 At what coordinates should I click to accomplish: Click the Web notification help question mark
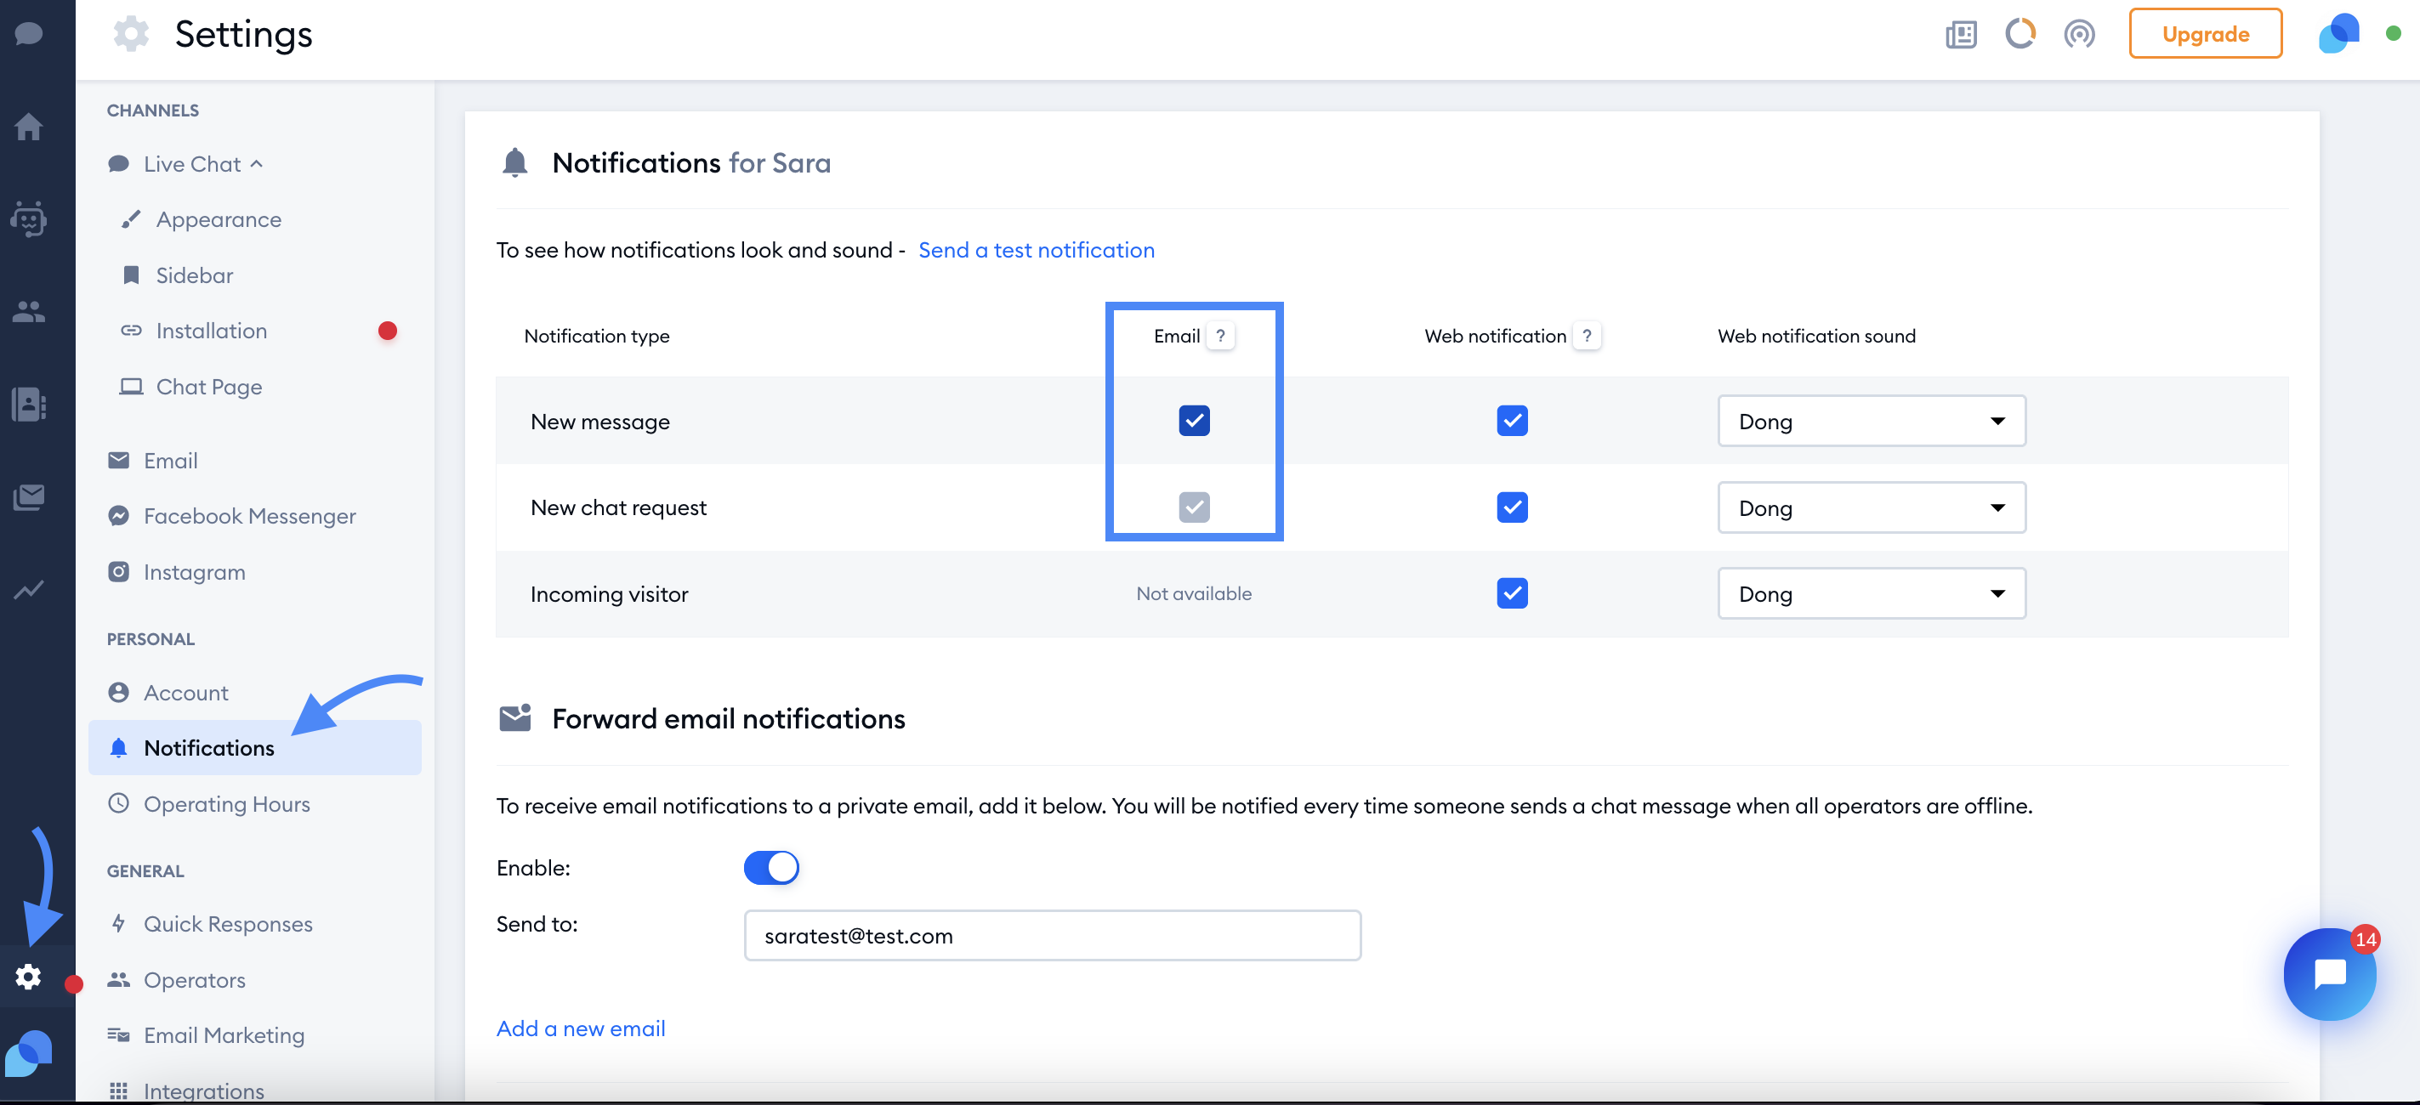click(1586, 336)
